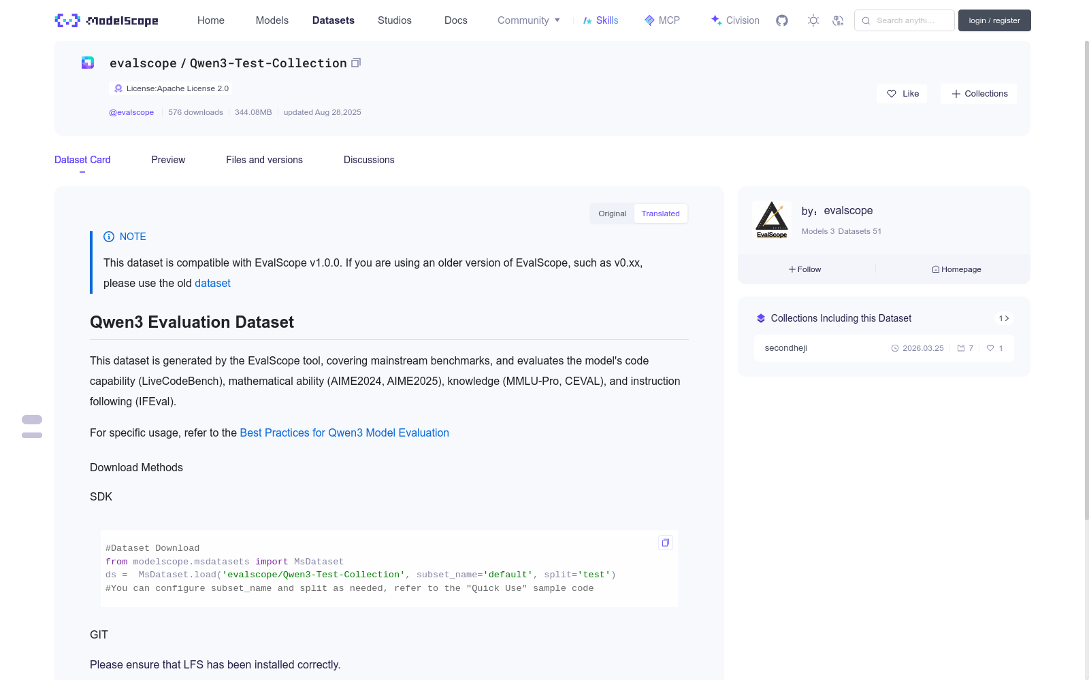The image size is (1089, 680).
Task: Click the ModelScope logo
Action: point(107,20)
